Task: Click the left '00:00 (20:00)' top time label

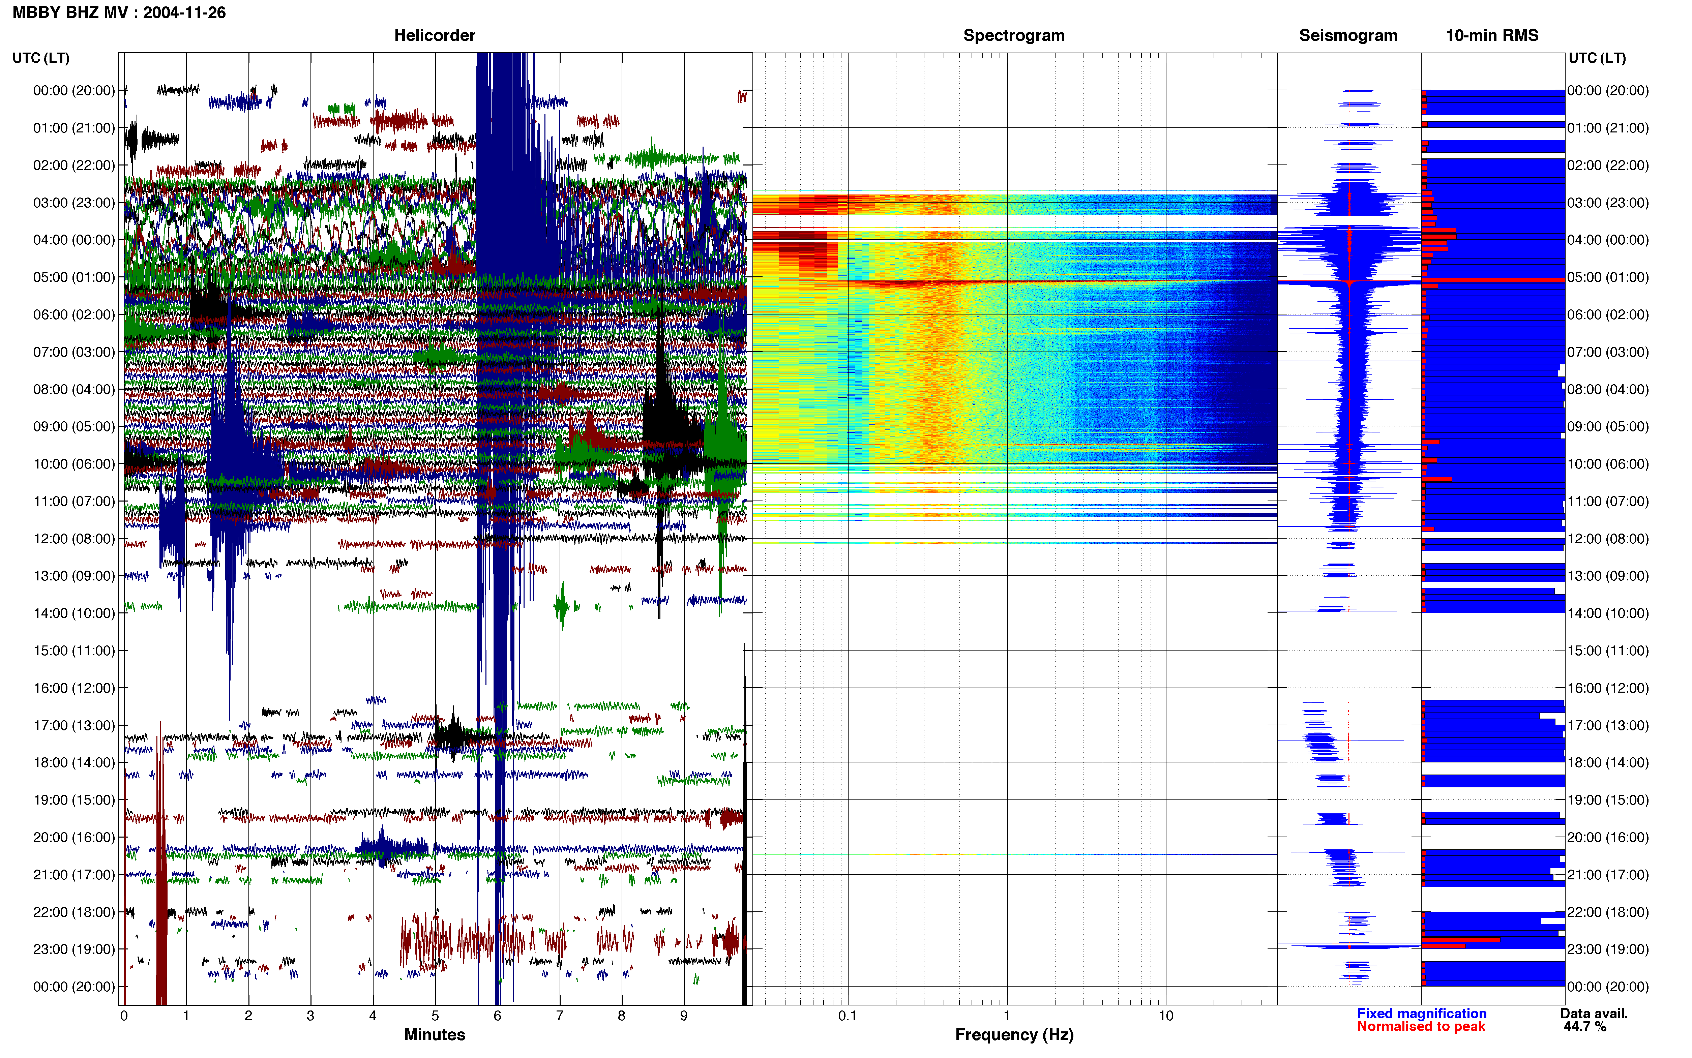Action: click(74, 91)
